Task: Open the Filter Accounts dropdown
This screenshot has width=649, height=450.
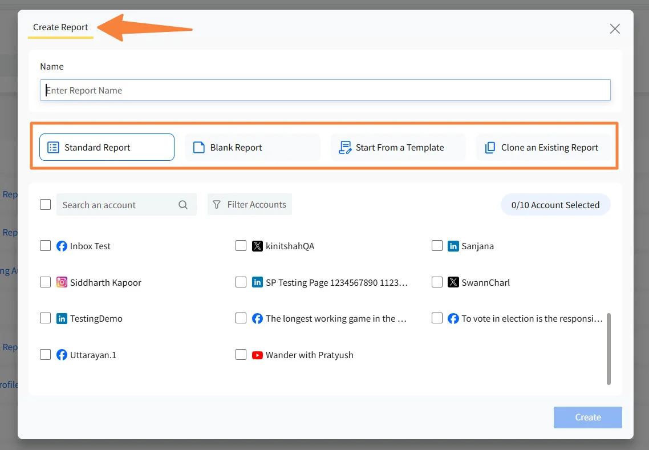Action: pos(250,204)
